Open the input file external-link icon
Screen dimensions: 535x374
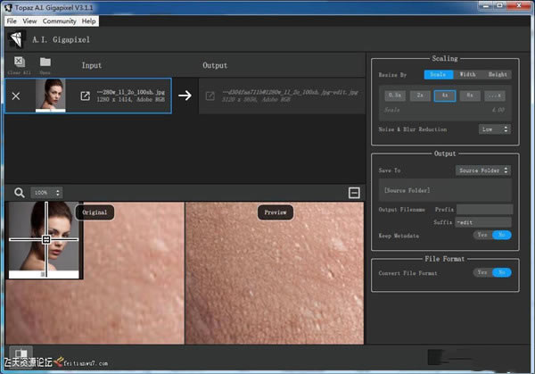[x=86, y=96]
